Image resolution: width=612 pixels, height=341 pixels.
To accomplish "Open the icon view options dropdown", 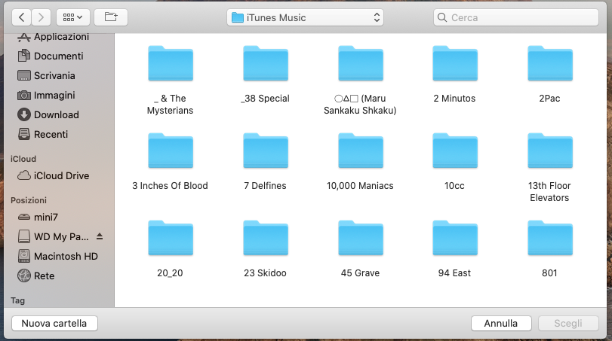I will [73, 17].
